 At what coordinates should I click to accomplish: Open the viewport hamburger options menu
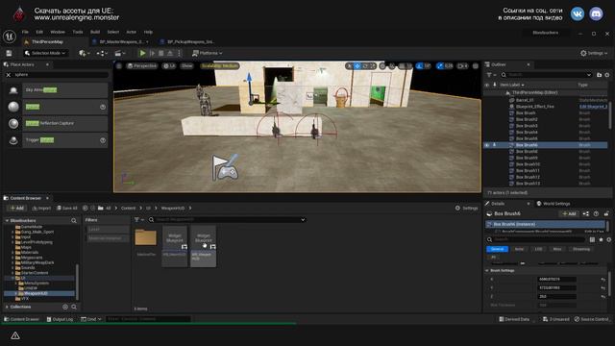119,66
